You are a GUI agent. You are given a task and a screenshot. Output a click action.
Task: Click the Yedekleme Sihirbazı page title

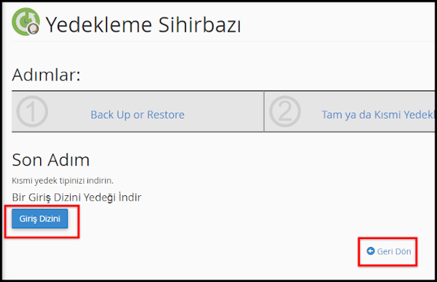(143, 25)
